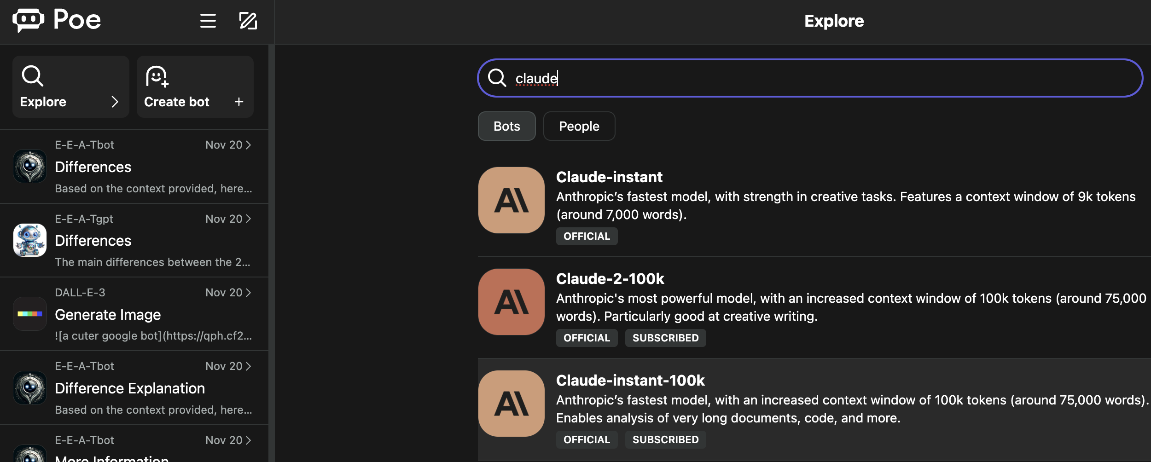Click the sidebar vertical scrollbar
The width and height of the screenshot is (1151, 462).
[x=272, y=253]
